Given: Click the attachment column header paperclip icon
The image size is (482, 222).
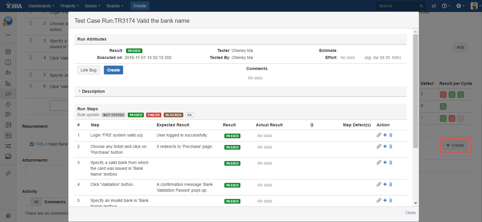Looking at the screenshot, I should (x=312, y=125).
